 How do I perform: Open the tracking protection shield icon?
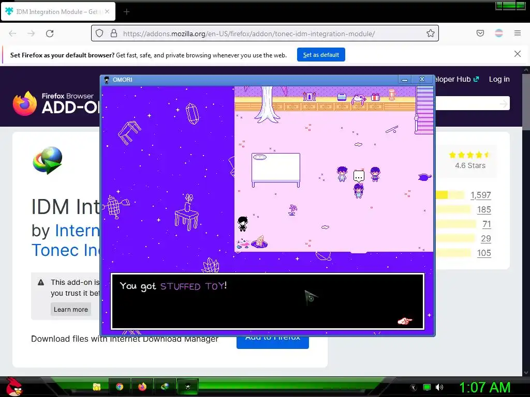[x=99, y=33]
